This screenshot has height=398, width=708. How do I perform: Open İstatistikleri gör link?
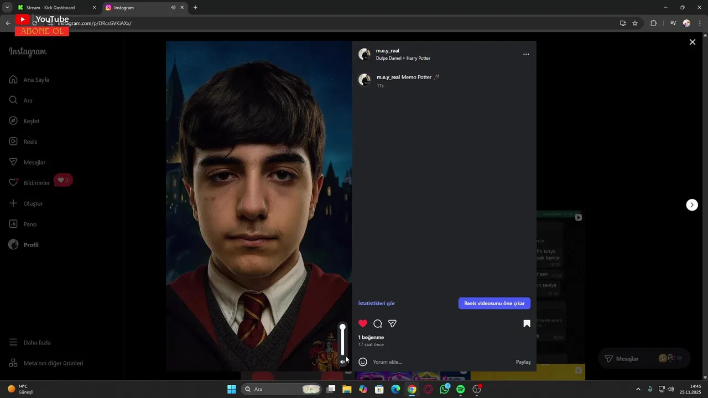click(x=377, y=303)
